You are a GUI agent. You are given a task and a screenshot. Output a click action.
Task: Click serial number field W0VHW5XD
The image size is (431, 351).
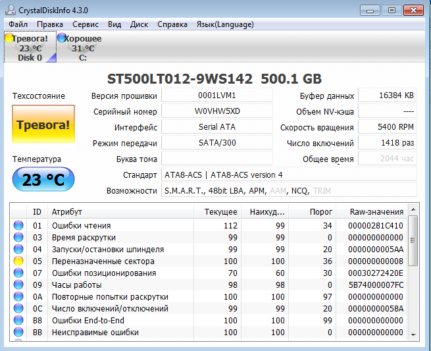click(x=217, y=111)
